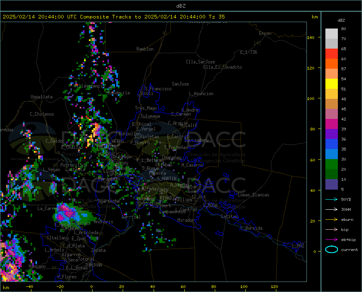Click the '120' tick on horizontal km axis

click(x=274, y=286)
